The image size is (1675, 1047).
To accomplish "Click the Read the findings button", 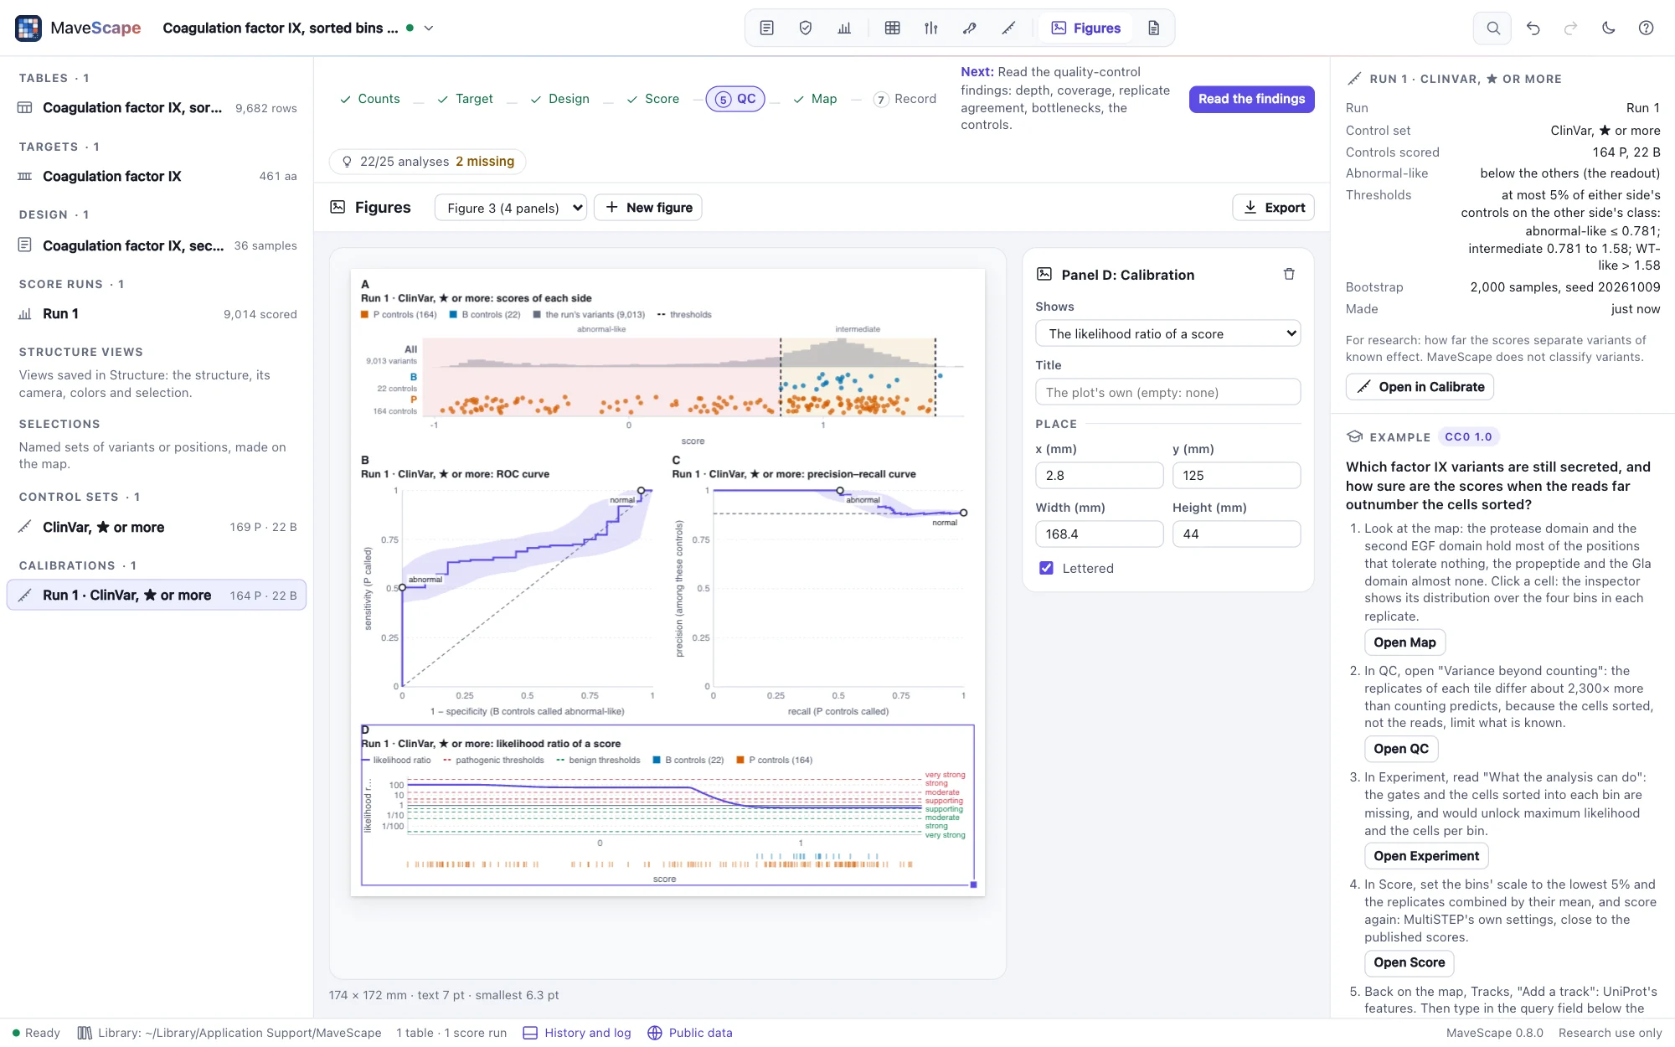I will (1251, 99).
